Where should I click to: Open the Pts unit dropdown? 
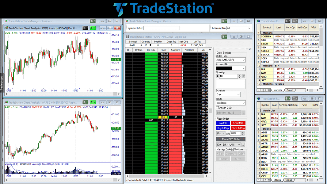point(221,133)
